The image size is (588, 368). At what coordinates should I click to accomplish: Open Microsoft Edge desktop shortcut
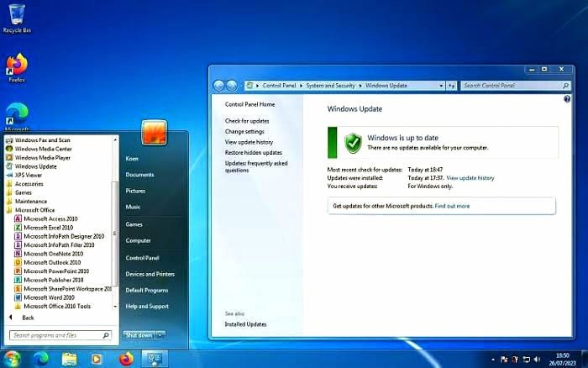click(x=17, y=118)
